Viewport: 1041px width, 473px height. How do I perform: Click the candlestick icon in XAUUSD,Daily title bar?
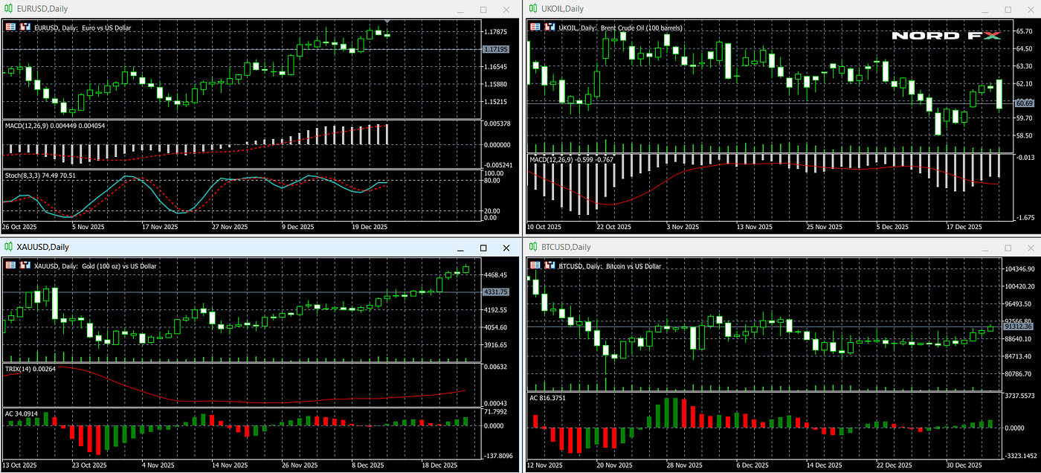click(x=8, y=247)
